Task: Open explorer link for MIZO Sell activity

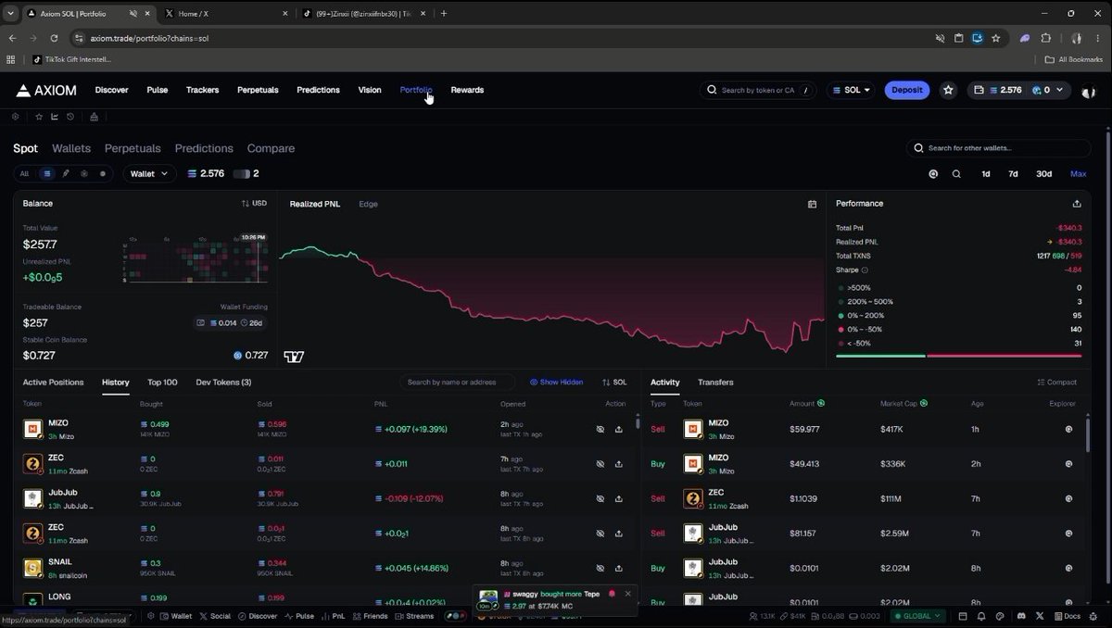Action: pyautogui.click(x=1068, y=430)
